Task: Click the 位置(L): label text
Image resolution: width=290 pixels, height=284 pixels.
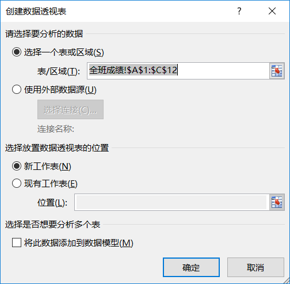Action: pyautogui.click(x=52, y=203)
